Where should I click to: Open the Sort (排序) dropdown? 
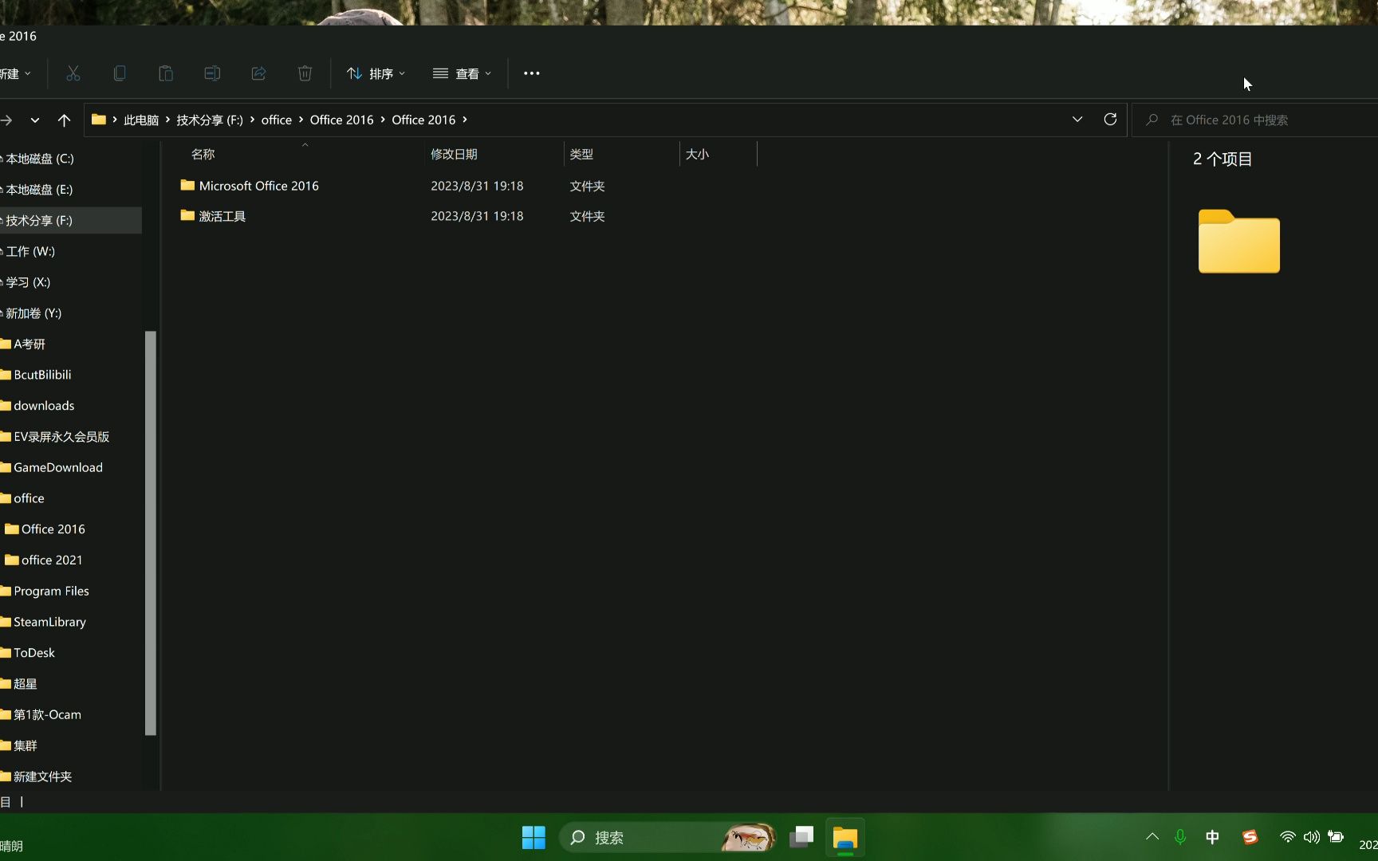[x=376, y=73]
